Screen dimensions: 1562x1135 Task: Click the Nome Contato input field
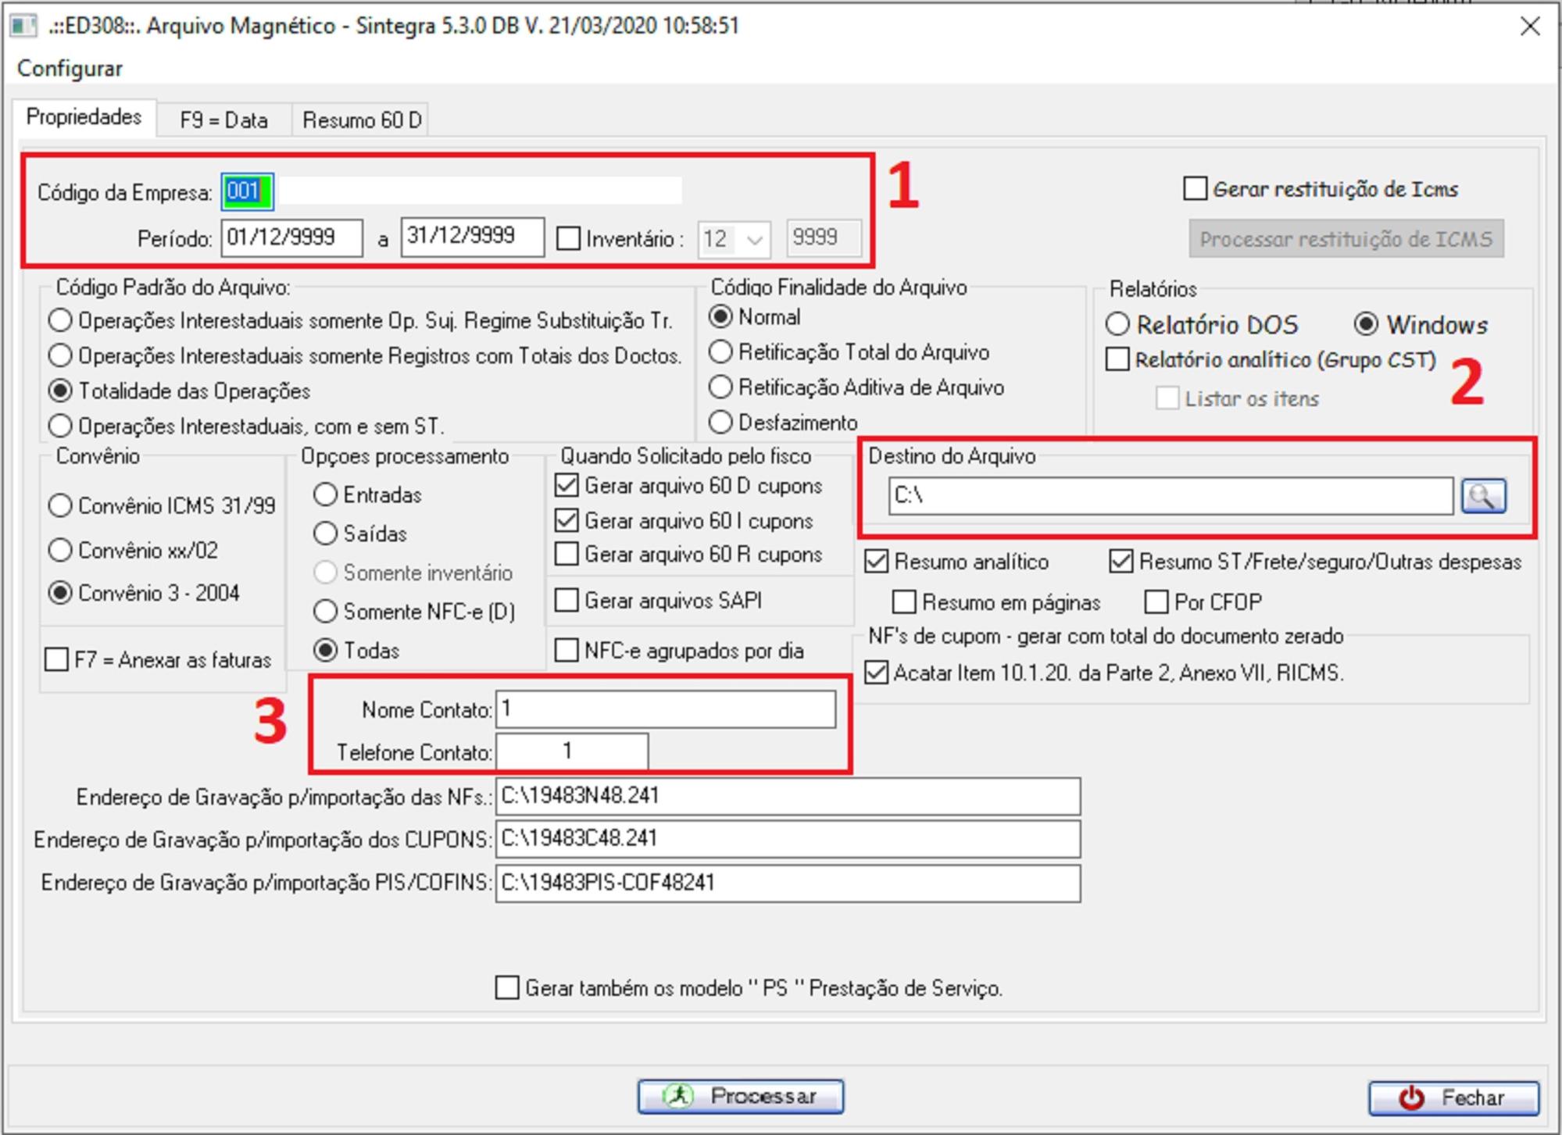[x=665, y=709]
